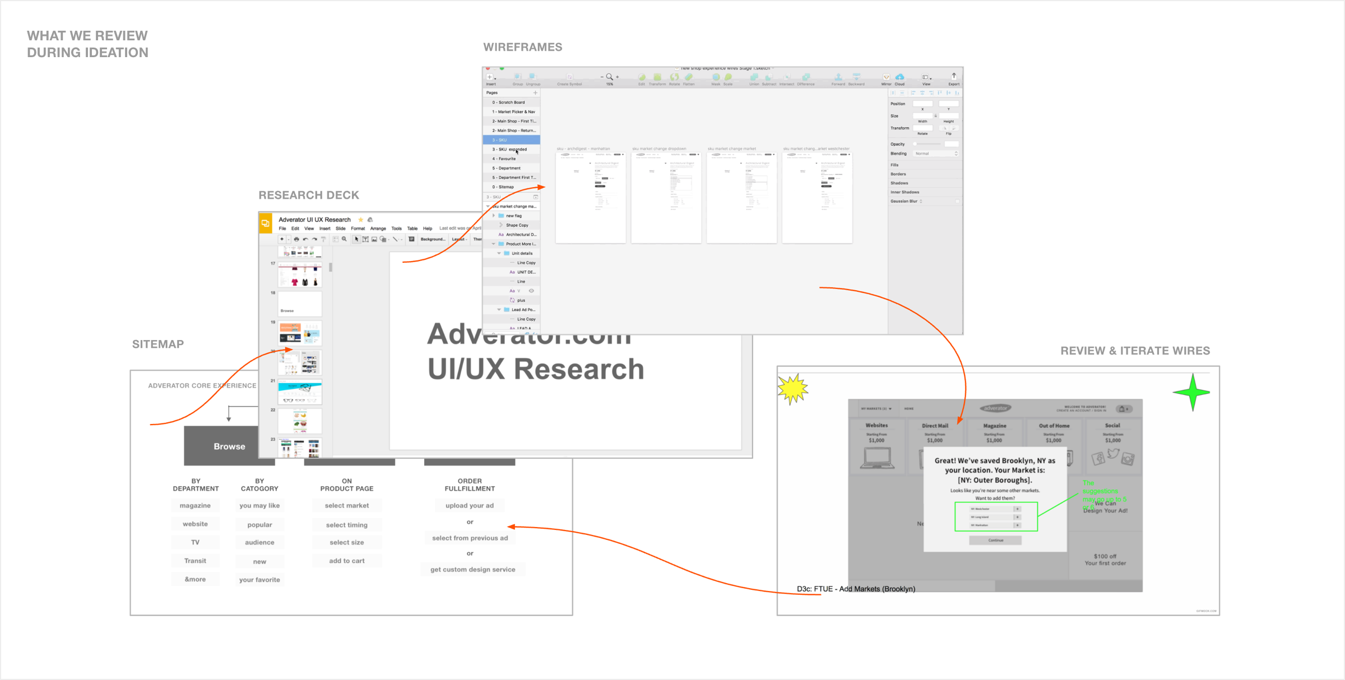This screenshot has height=680, width=1345.
Task: Click the Ungroup icon in Sketch toolbar
Action: [x=533, y=77]
